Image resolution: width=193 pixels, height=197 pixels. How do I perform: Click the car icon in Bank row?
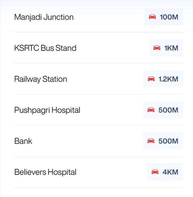tap(151, 141)
